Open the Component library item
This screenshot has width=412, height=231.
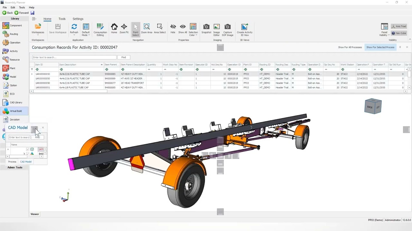pos(14,25)
